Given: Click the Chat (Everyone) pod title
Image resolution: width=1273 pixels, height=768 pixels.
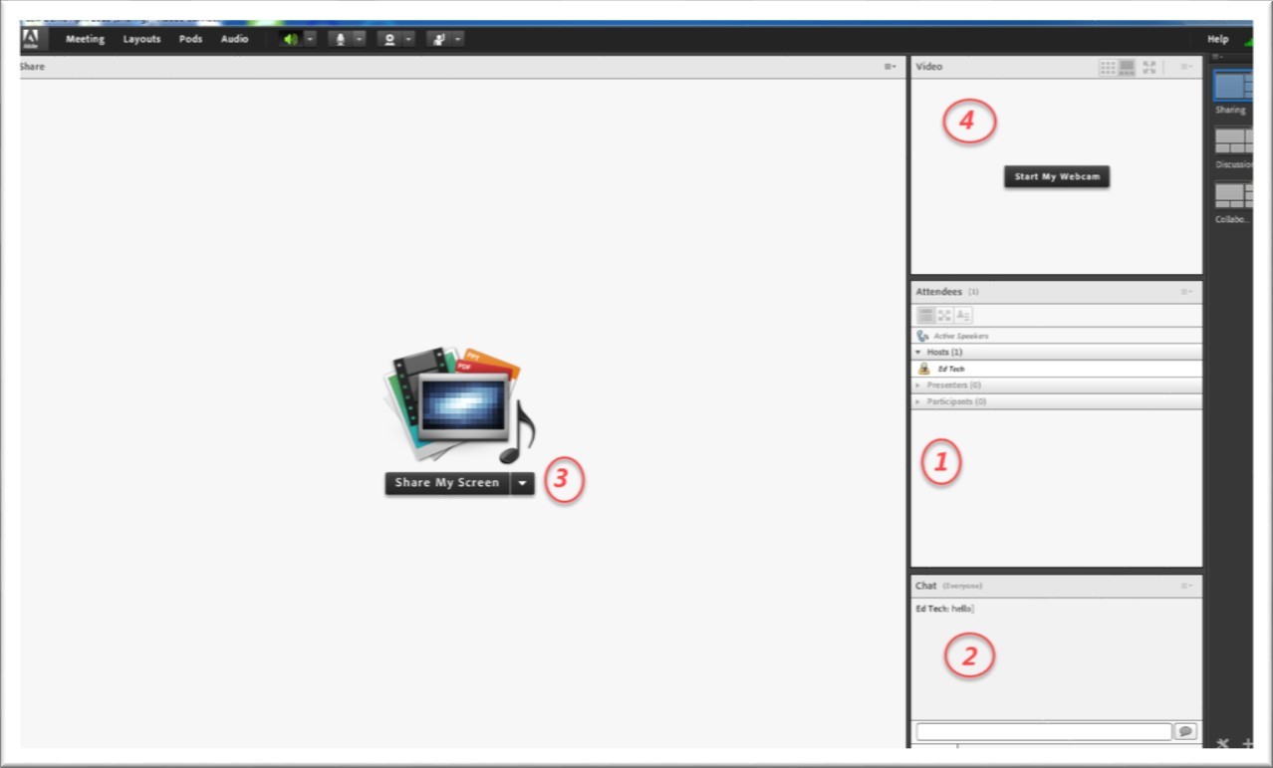Looking at the screenshot, I should coord(948,586).
